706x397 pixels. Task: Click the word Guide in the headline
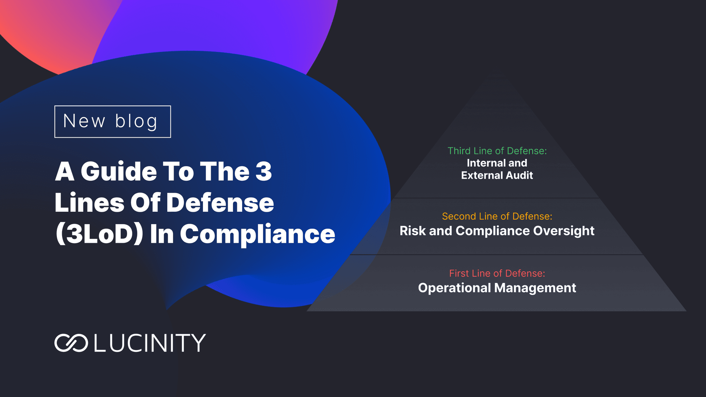coord(119,172)
